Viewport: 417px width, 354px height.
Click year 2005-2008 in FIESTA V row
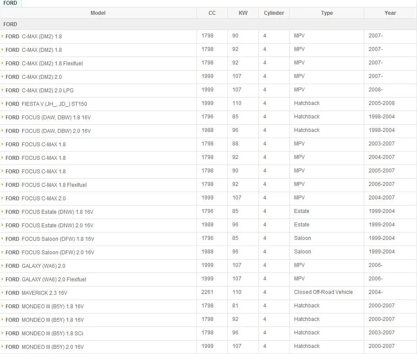coord(382,103)
